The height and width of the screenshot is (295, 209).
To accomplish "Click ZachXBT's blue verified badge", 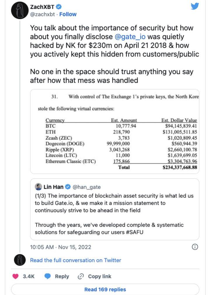I will click(59, 7).
